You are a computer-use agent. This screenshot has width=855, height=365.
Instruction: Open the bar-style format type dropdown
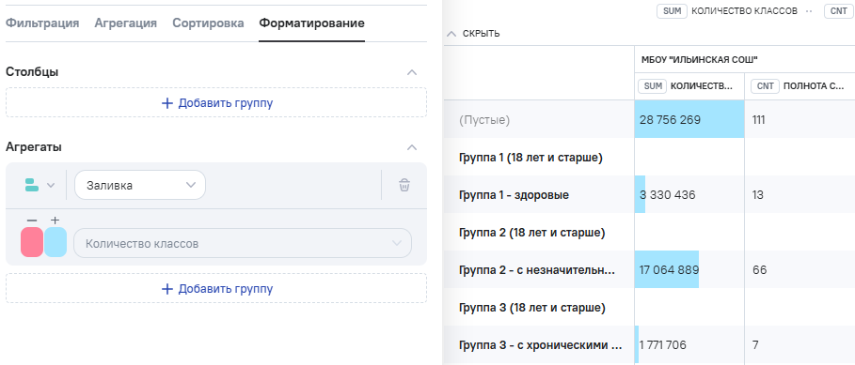click(x=40, y=186)
